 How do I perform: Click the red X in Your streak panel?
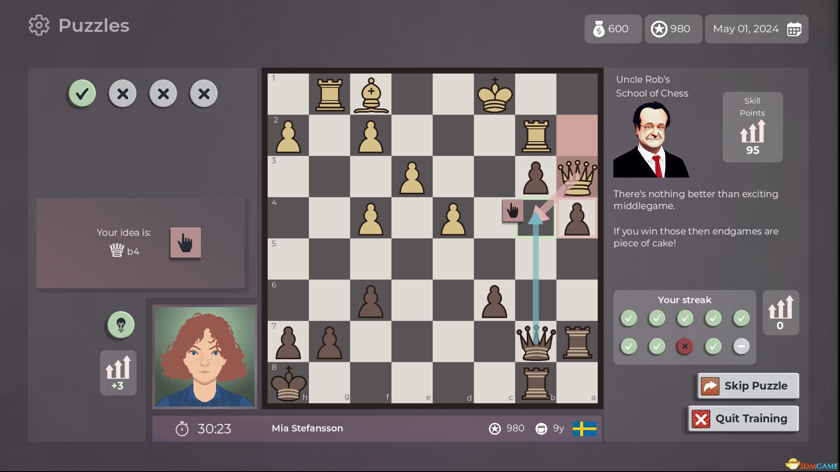(x=685, y=346)
